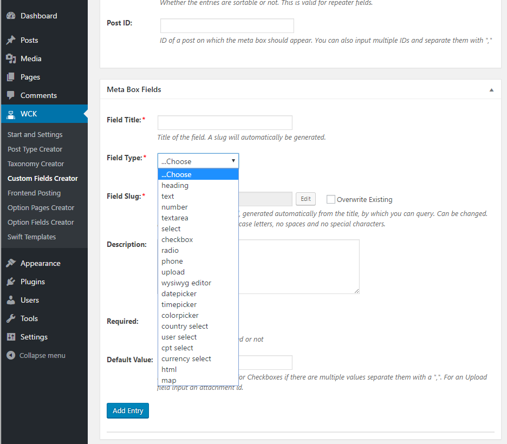Choose text from Field Type list

[198, 196]
